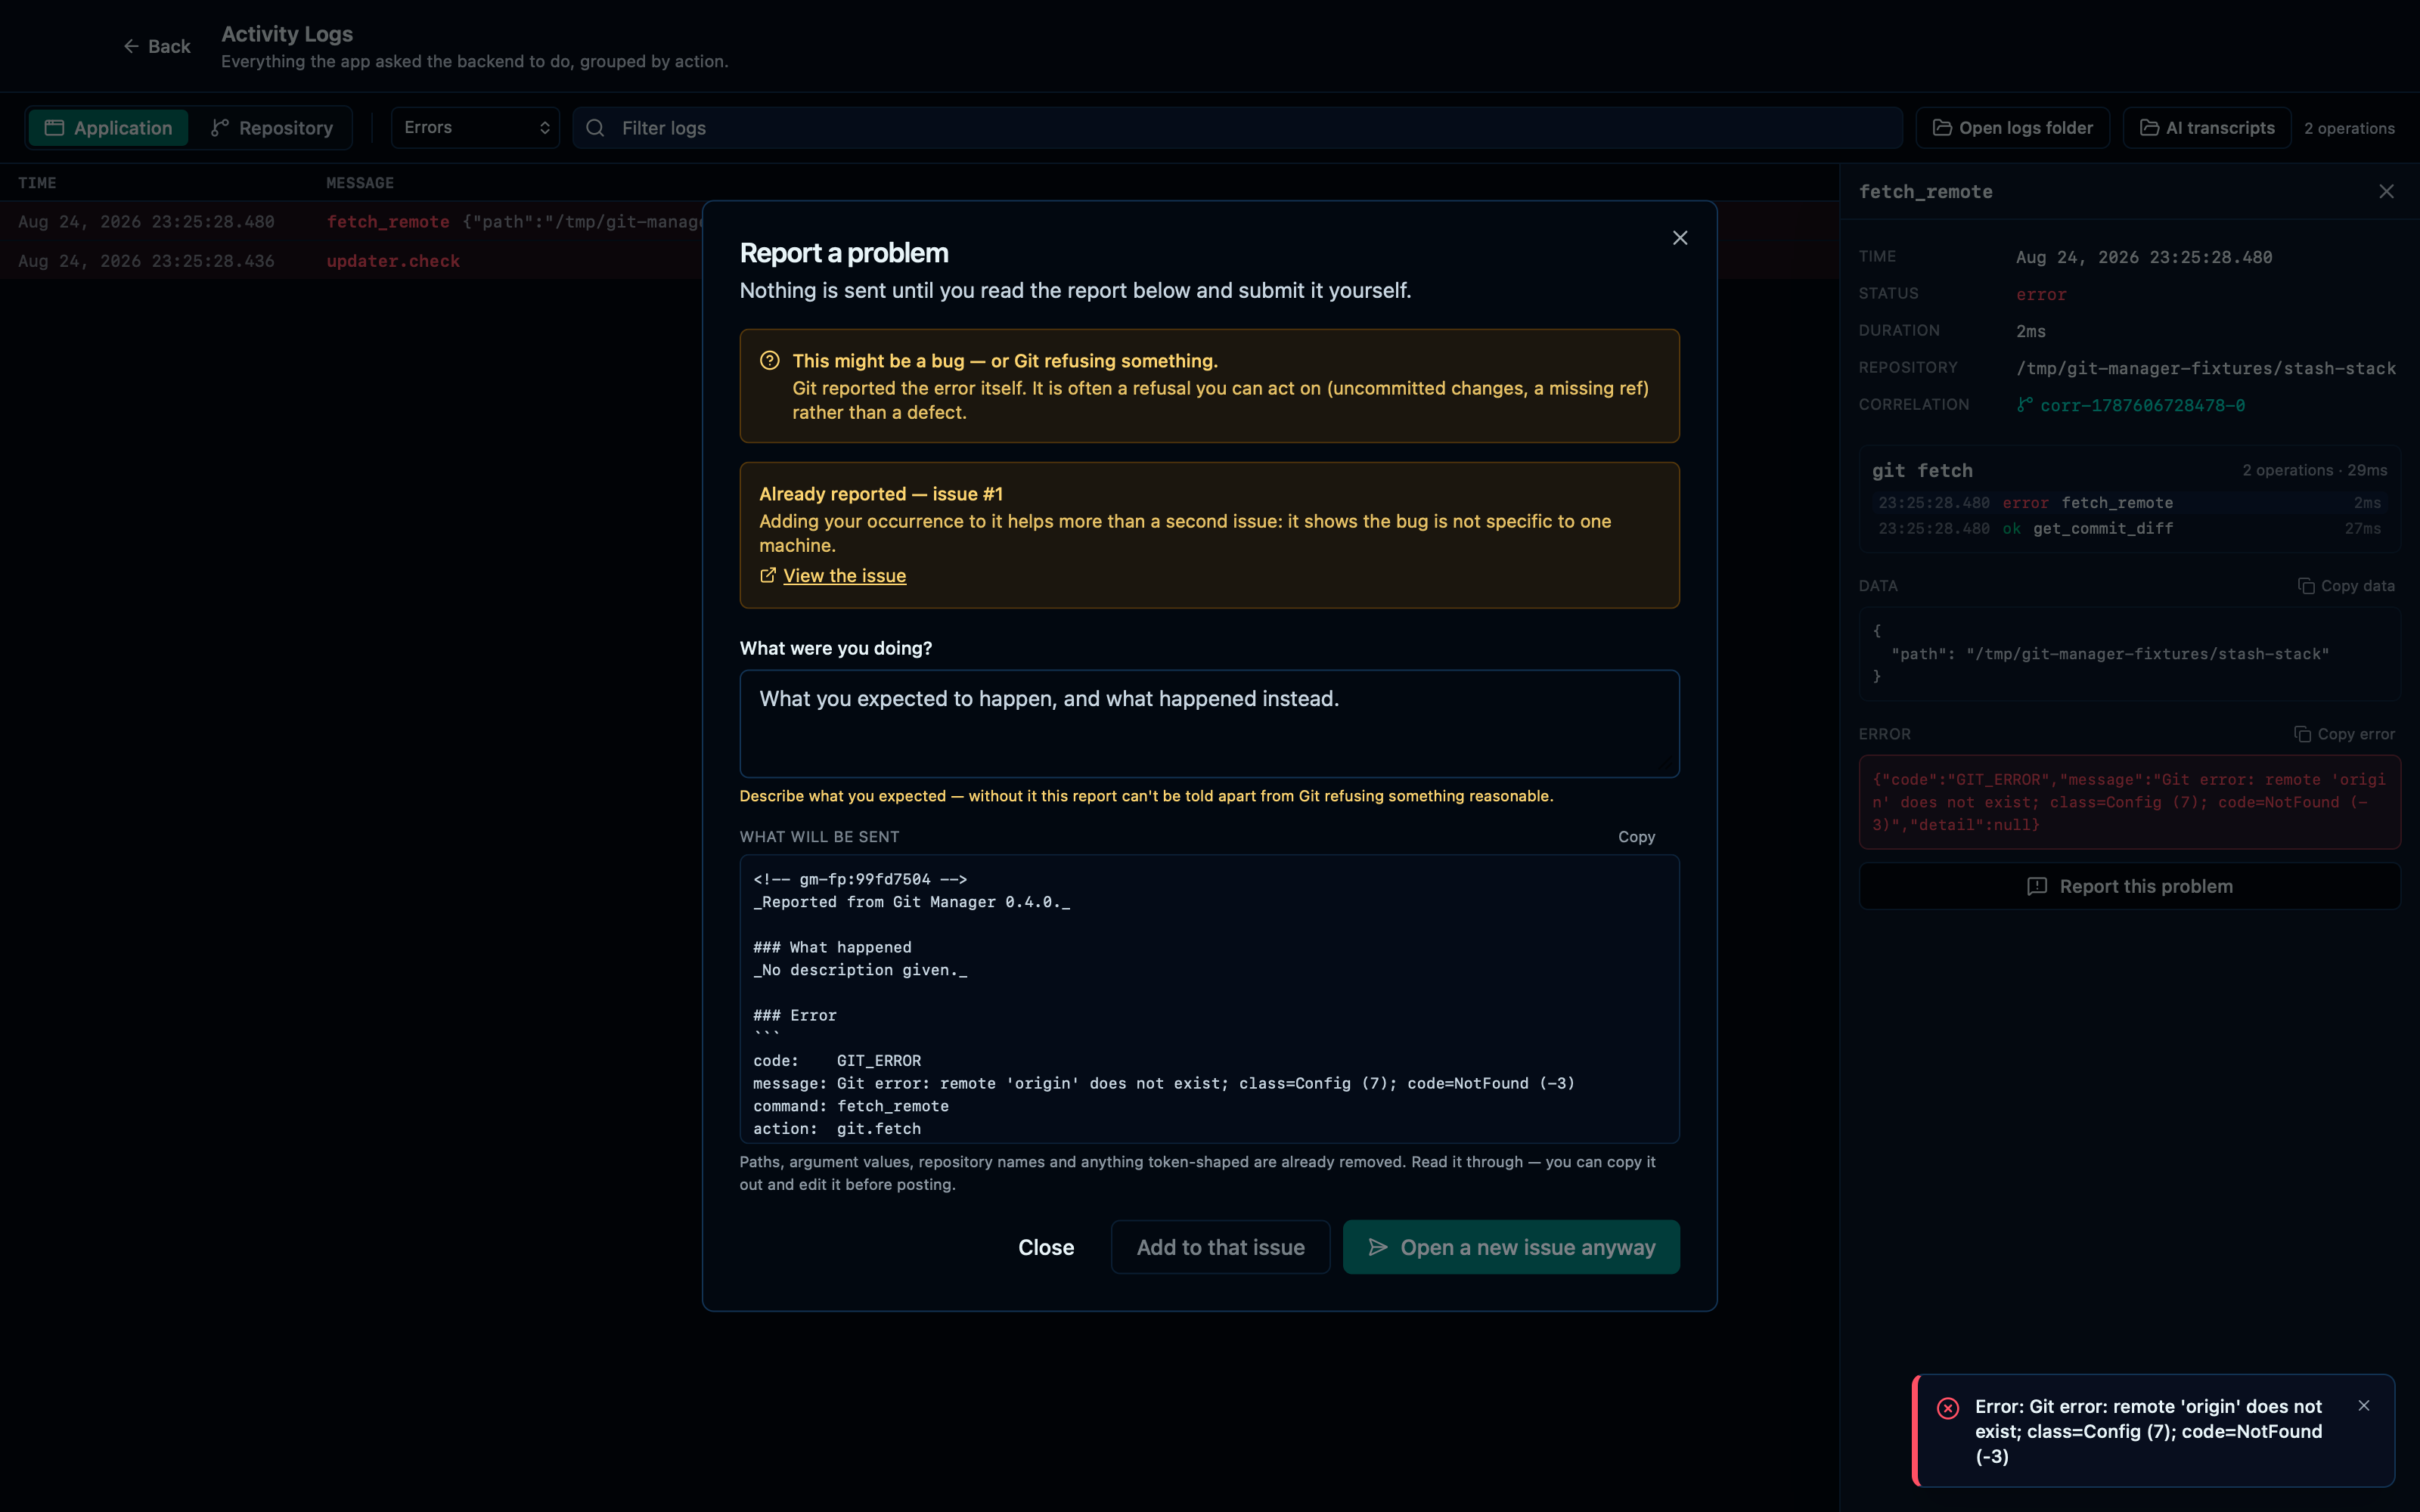The image size is (2420, 1512).
Task: Open the Errors filter dropdown
Action: click(475, 128)
